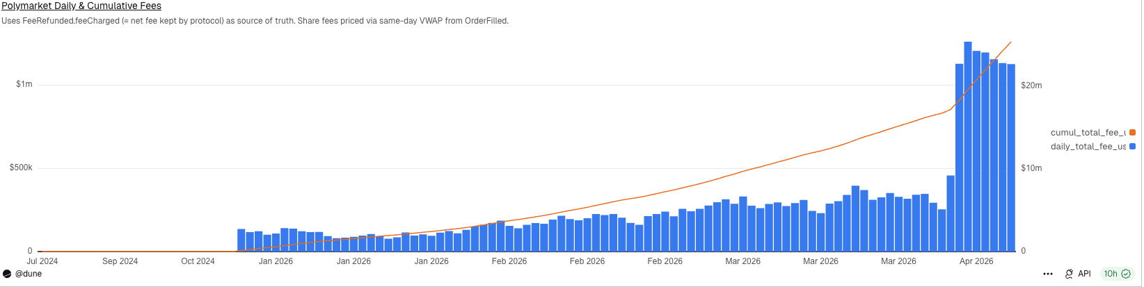Click the orange cumulative line's top endpoint

(1010, 42)
